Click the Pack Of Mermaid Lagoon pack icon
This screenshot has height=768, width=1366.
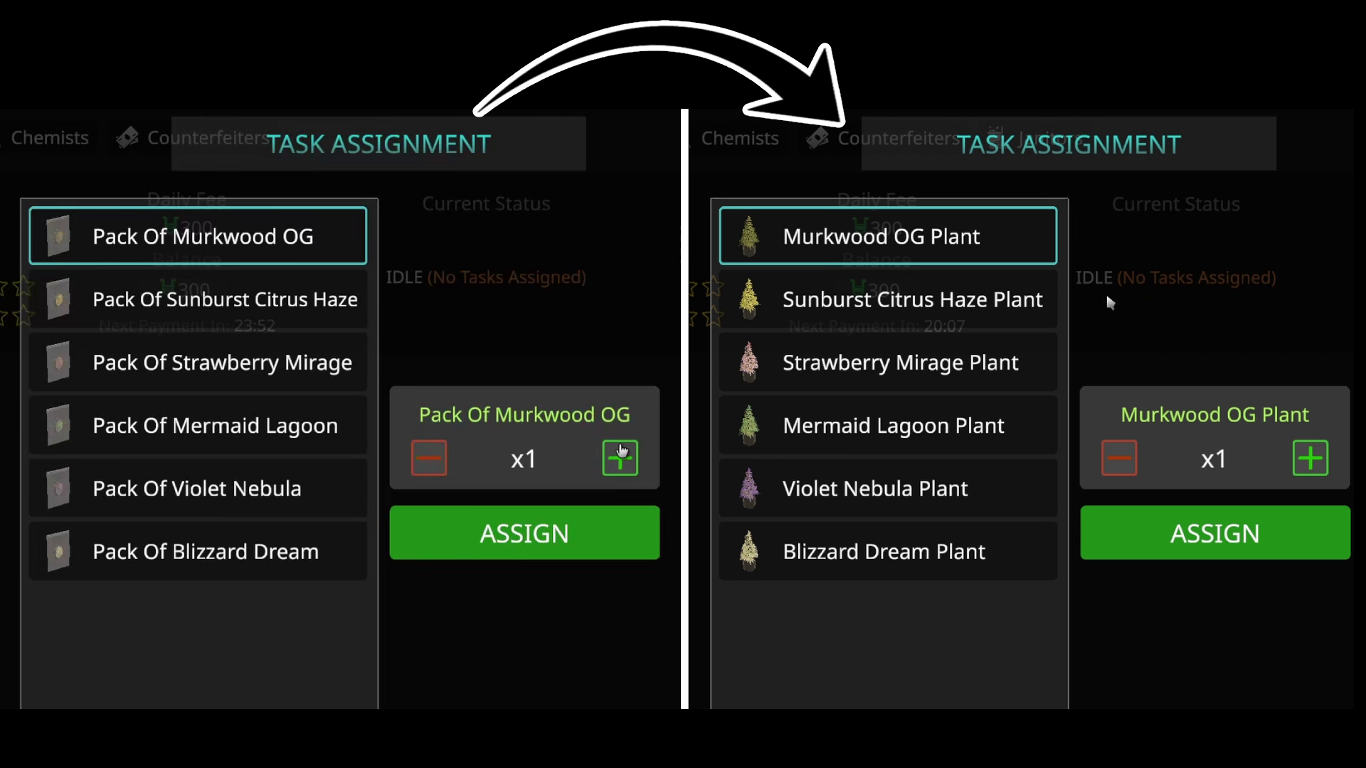click(58, 425)
